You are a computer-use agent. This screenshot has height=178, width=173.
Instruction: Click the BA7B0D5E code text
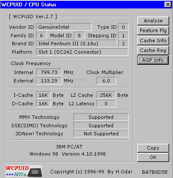tap(155, 172)
